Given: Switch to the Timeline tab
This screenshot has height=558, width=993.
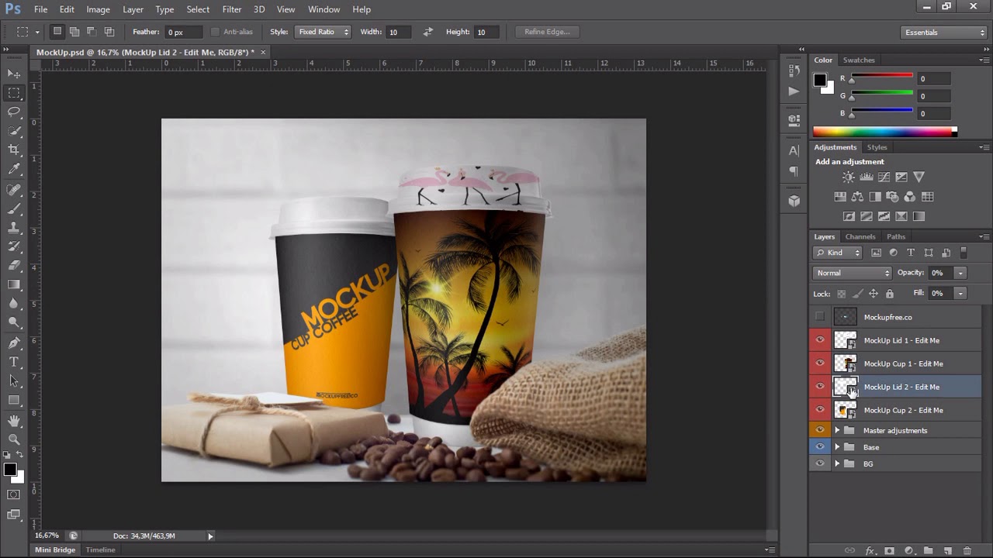Looking at the screenshot, I should (100, 549).
